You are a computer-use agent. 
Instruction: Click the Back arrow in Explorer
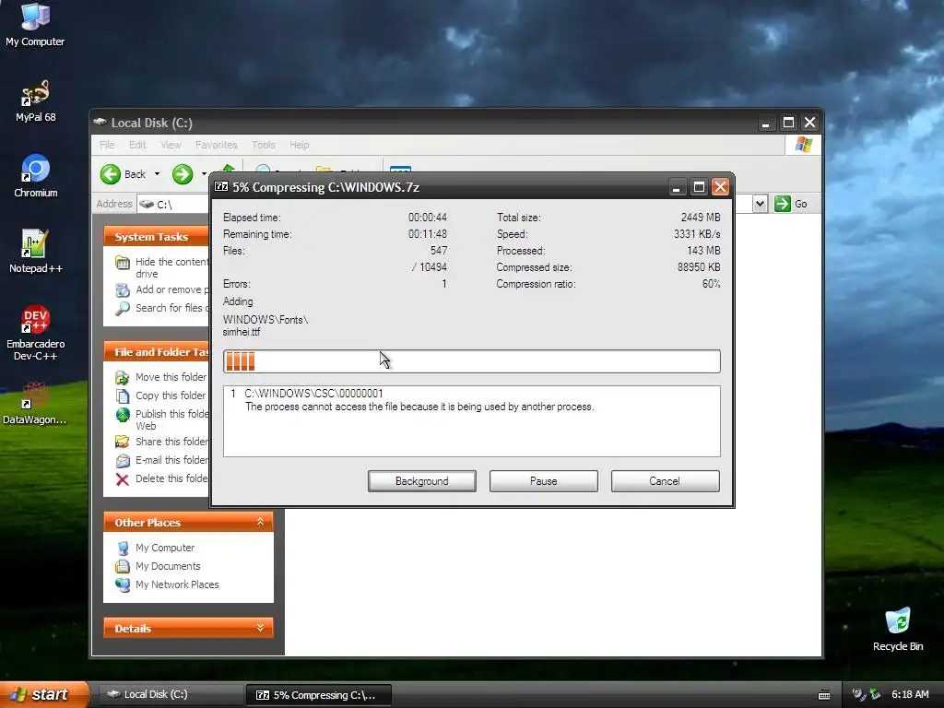pyautogui.click(x=124, y=174)
